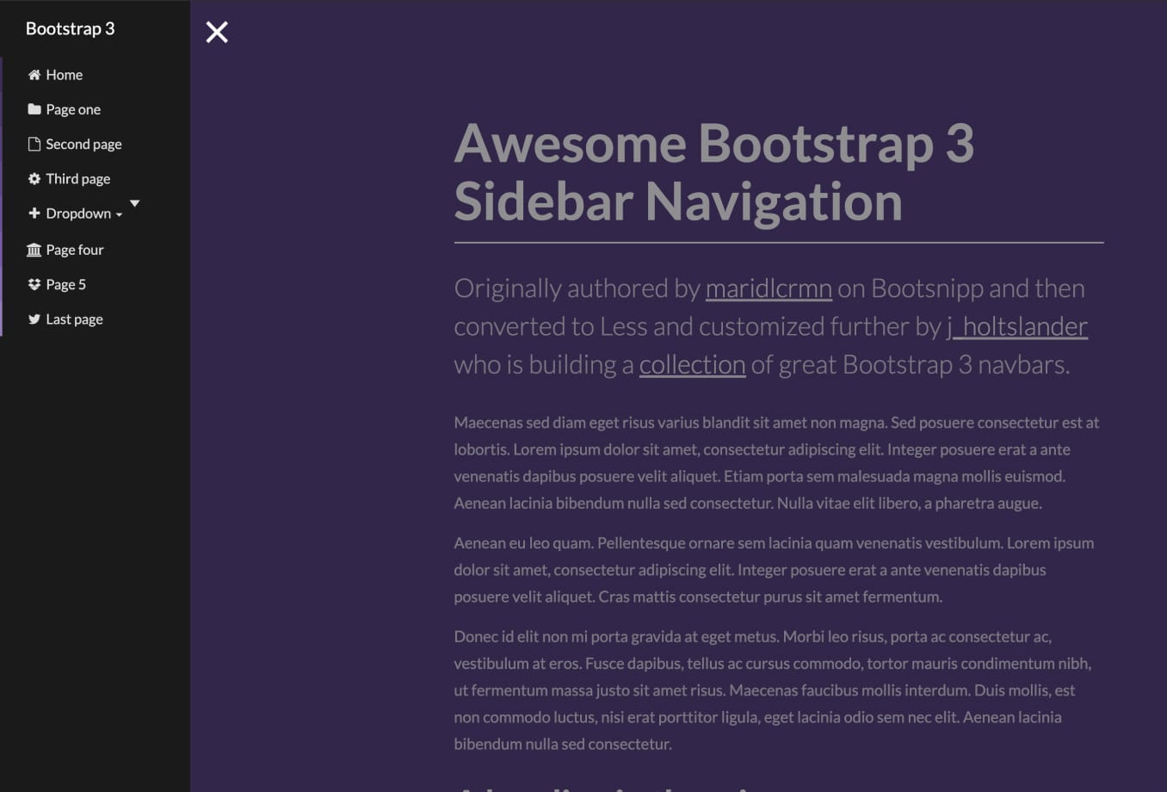This screenshot has width=1167, height=792.
Task: Select the gear icon beside Third page
Action: 34,178
